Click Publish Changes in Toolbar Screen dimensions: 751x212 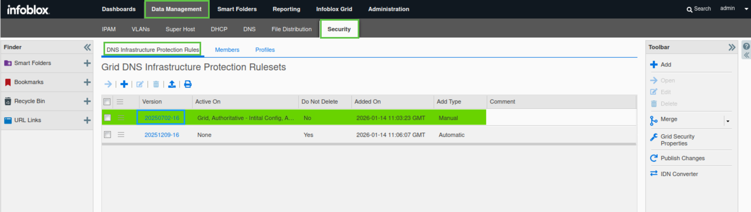(683, 158)
